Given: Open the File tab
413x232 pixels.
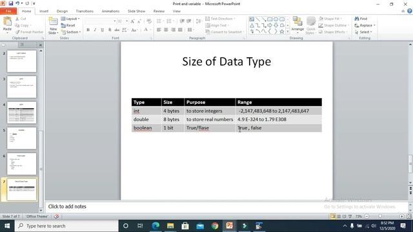Looking at the screenshot, I should [8, 11].
